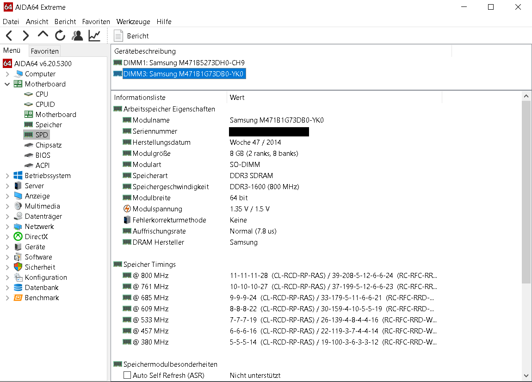Open the Werkzeuge menu
532x382 pixels.
click(x=133, y=21)
